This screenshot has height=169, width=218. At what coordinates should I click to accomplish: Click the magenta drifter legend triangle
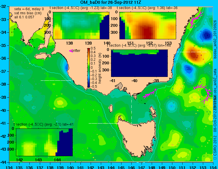(x=71, y=51)
